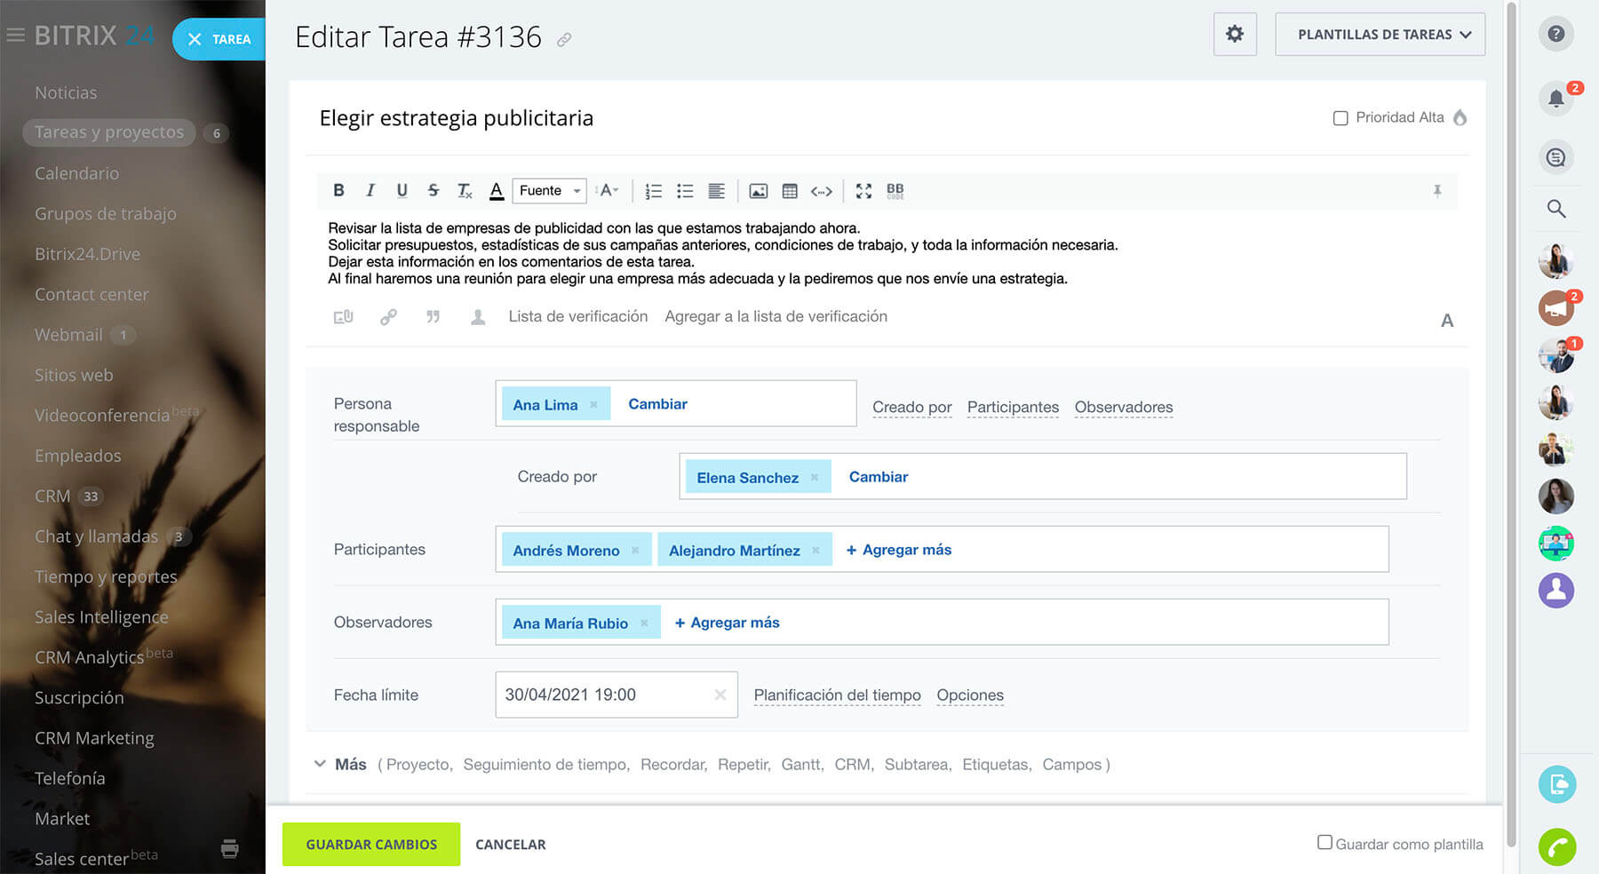Open the Fuente font dropdown

[x=549, y=191]
